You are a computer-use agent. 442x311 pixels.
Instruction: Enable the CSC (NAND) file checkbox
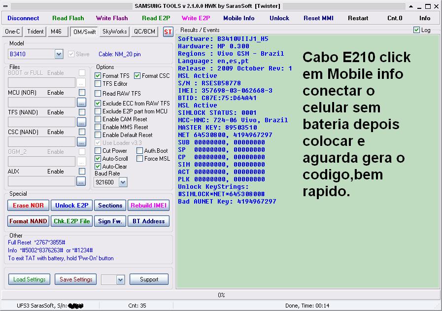click(82, 132)
